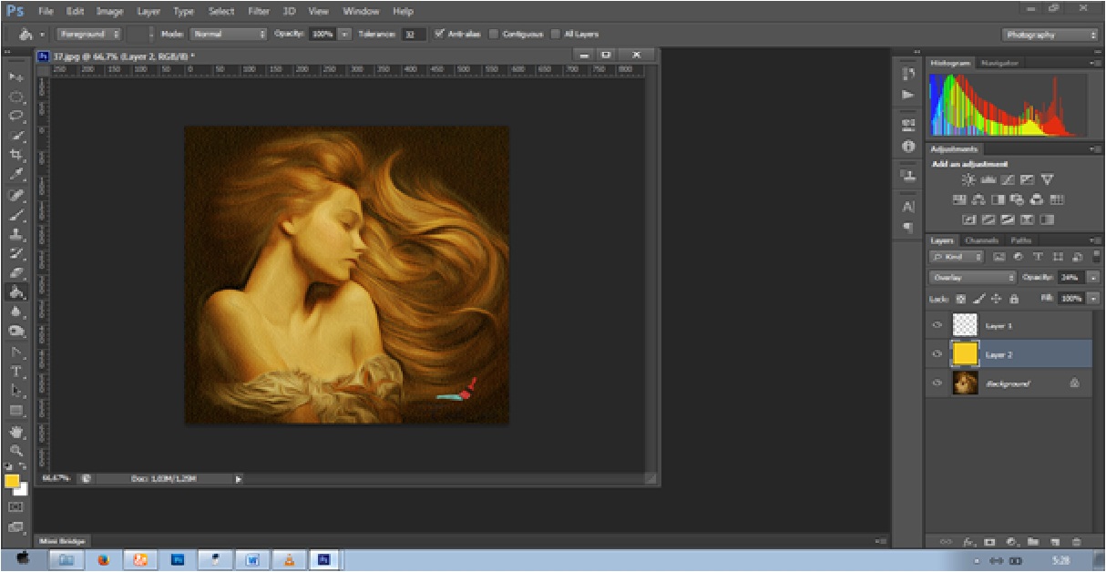Viewport: 1106px width, 572px height.
Task: Select the Eyedropper tool
Action: pos(16,174)
